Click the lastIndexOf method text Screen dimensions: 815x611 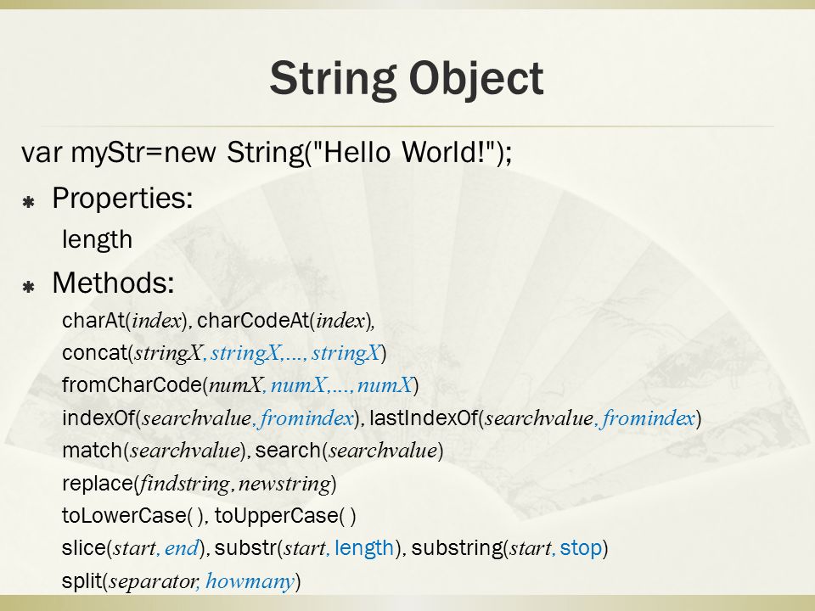(x=536, y=418)
